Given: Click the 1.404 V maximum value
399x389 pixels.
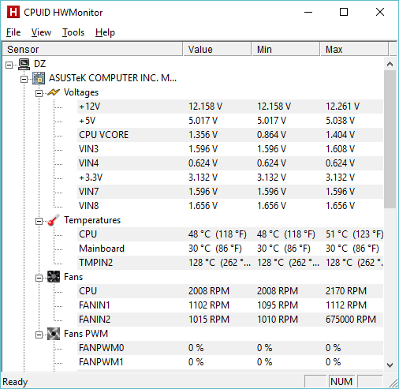Looking at the screenshot, I should pyautogui.click(x=340, y=135).
